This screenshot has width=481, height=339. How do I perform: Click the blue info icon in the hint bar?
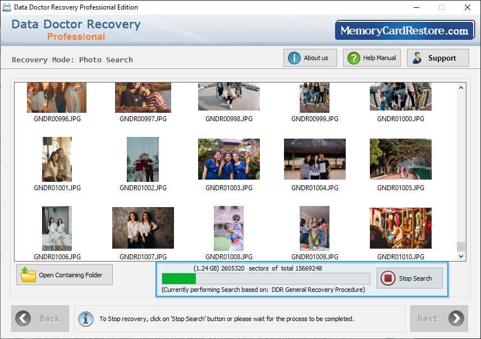pyautogui.click(x=85, y=319)
